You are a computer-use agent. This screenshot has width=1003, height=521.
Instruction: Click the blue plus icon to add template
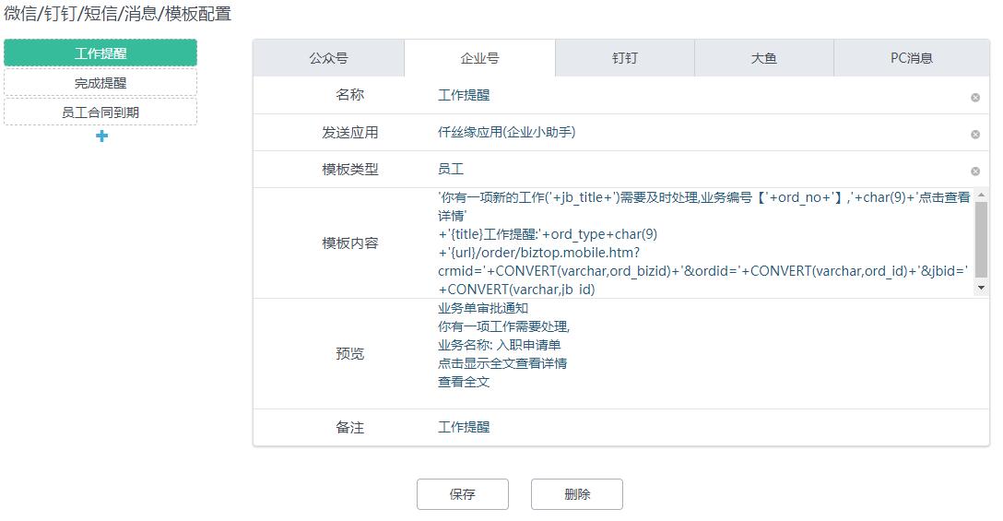coord(101,136)
